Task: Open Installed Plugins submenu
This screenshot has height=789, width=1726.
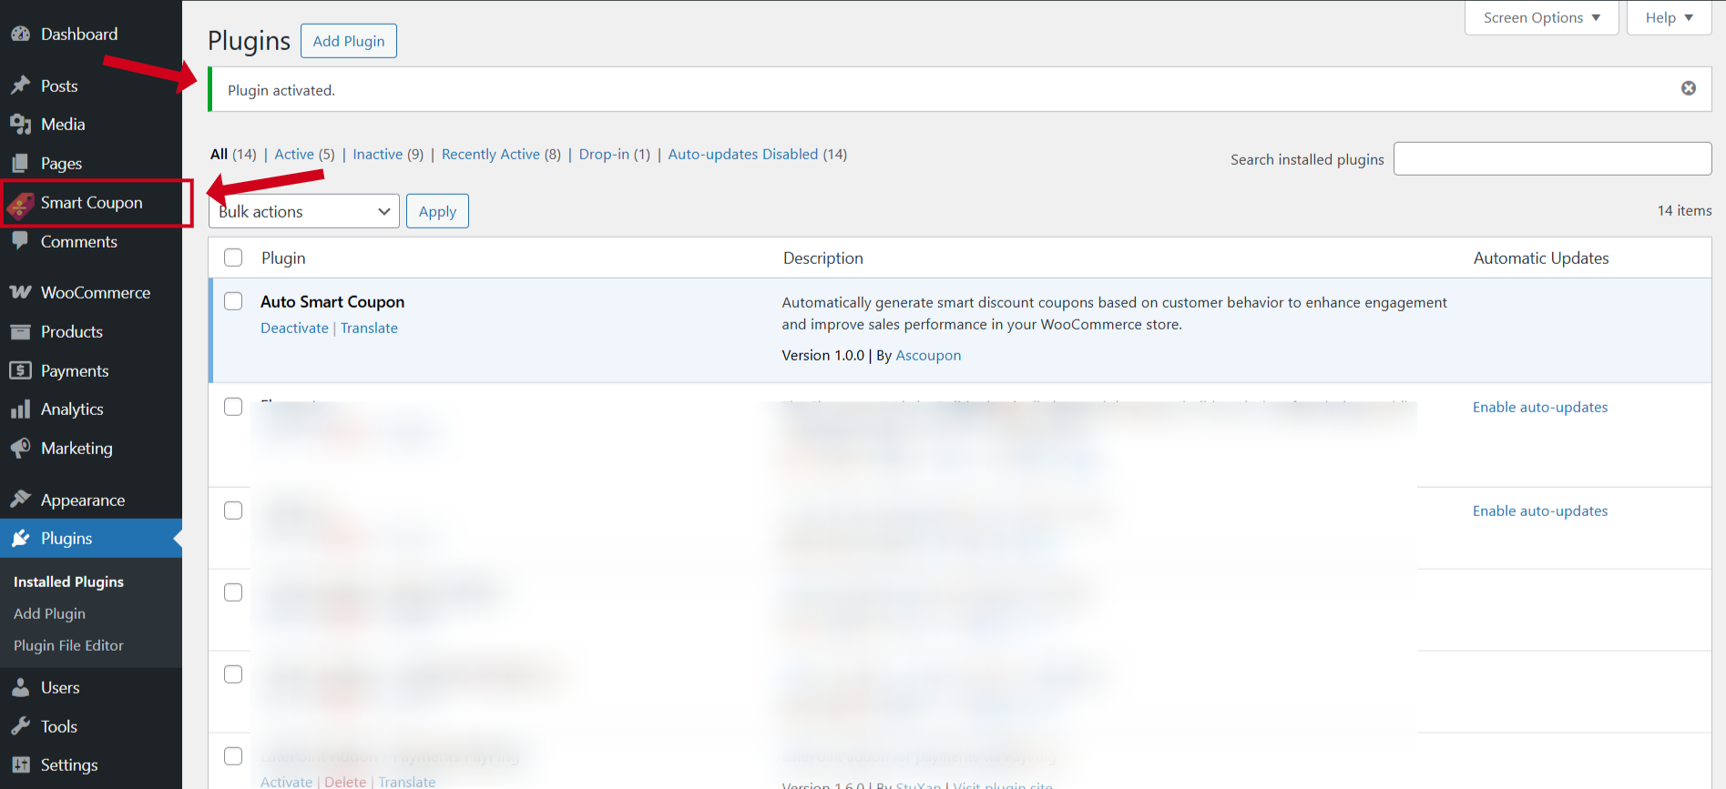Action: (x=68, y=582)
